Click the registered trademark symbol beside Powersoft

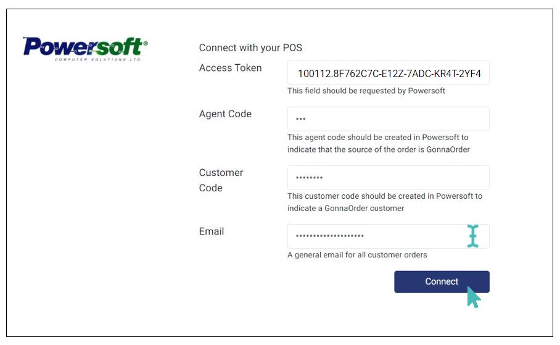click(x=146, y=43)
